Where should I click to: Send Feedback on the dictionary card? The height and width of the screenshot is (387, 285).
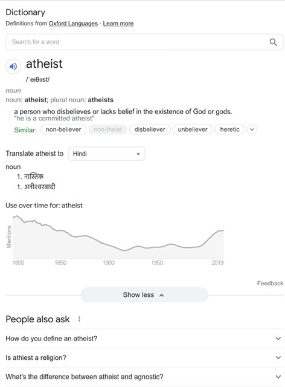(270, 284)
